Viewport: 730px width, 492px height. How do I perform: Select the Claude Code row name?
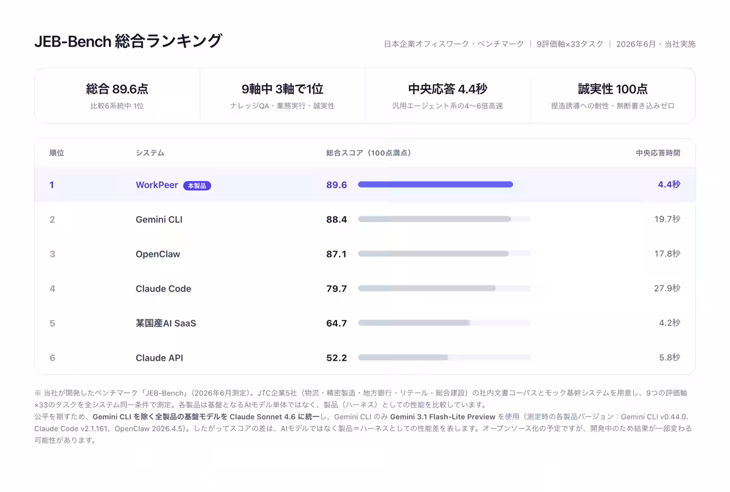click(163, 289)
